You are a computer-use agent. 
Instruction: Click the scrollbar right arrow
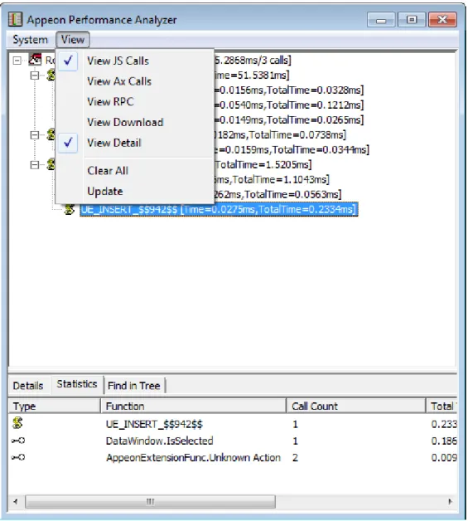[x=450, y=501]
